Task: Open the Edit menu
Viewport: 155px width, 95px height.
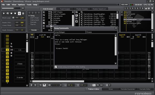Action: [x=8, y=5]
